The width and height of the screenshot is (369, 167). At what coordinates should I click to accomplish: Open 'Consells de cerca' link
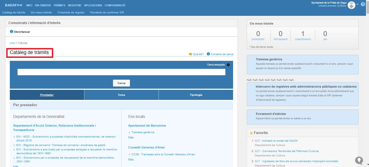tap(222, 54)
